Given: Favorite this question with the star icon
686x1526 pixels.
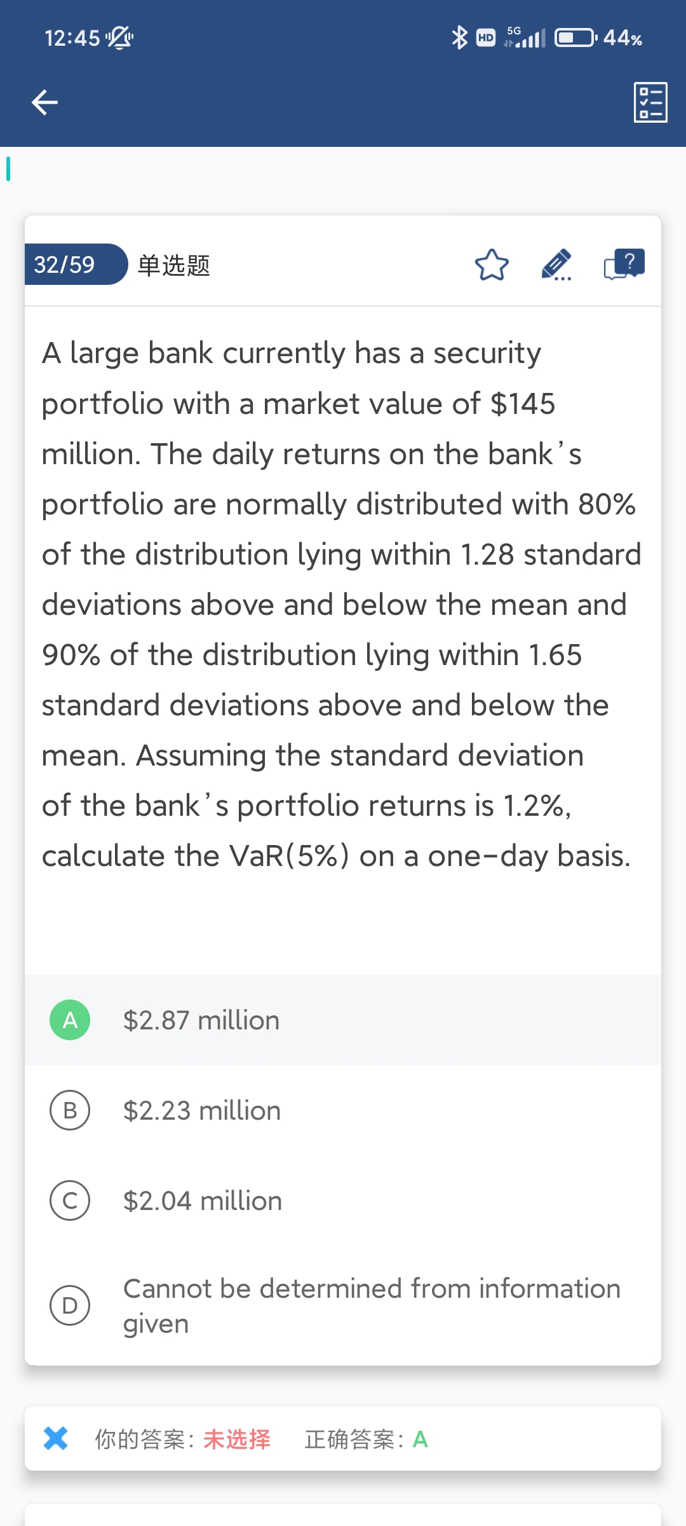Looking at the screenshot, I should coord(492,265).
